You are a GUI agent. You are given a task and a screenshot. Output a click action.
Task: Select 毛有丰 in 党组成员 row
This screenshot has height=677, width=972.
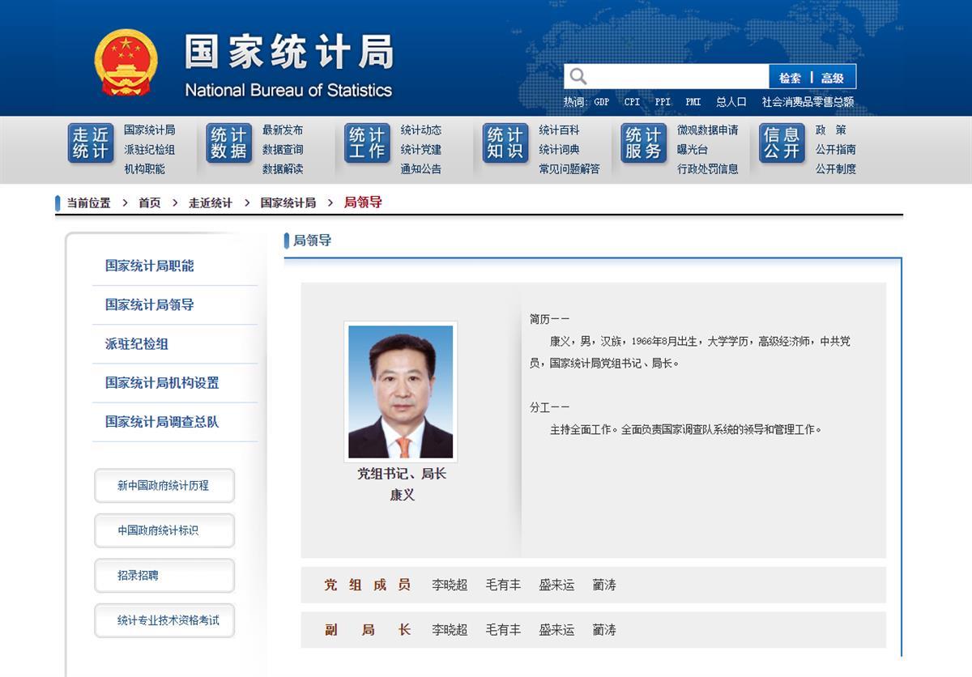point(503,585)
